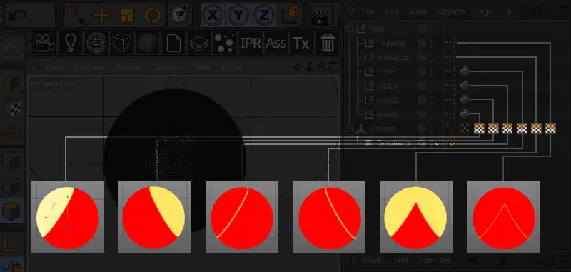Collapse the Null object tree
Image resolution: width=571 pixels, height=272 pixels.
pyautogui.click(x=349, y=29)
